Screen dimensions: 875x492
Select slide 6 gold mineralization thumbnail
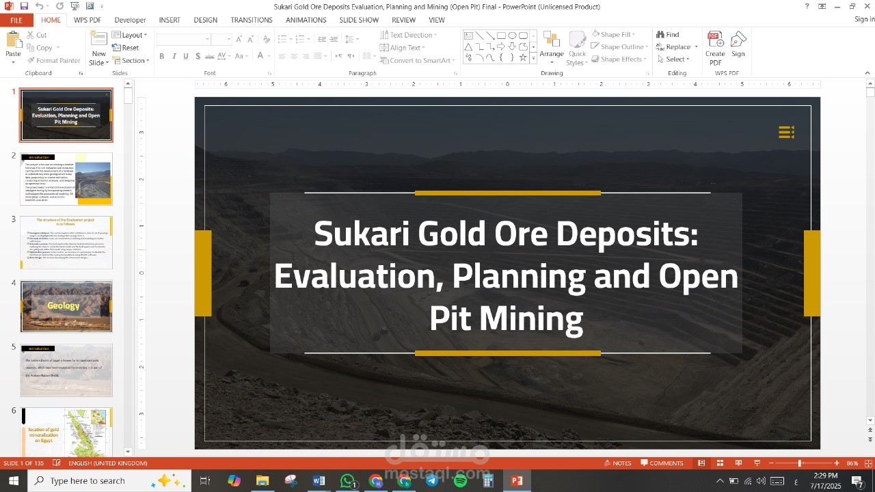(x=66, y=433)
